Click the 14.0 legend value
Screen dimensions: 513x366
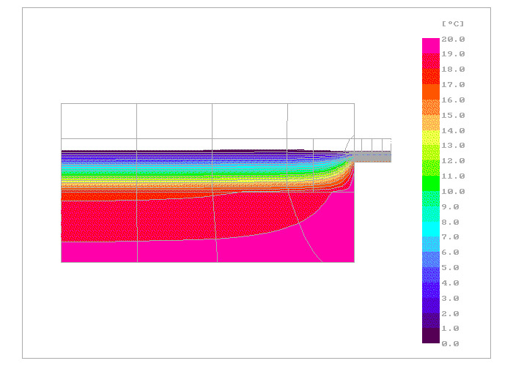pos(453,131)
